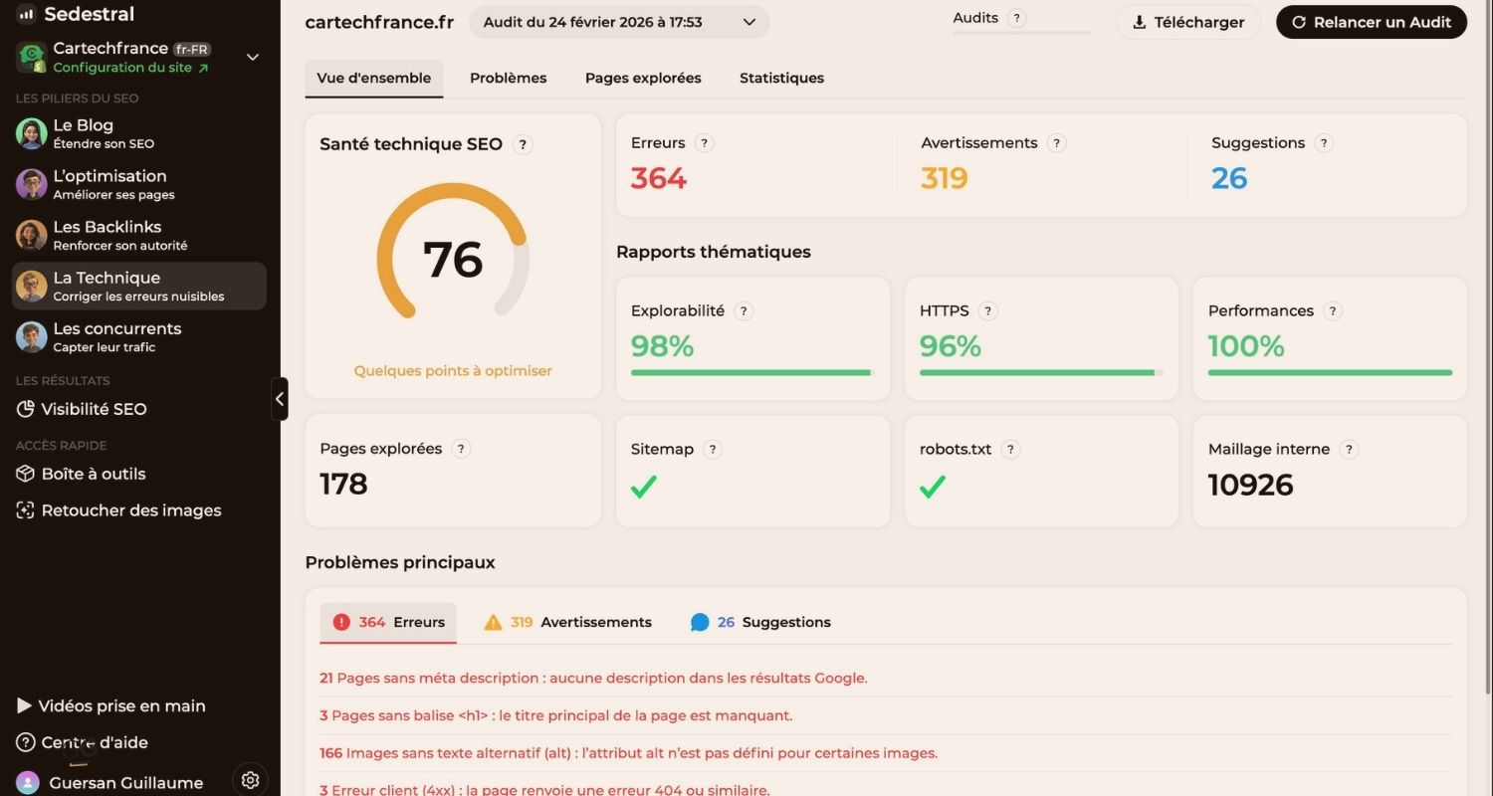
Task: Click the Relancer un Audit button
Action: (x=1371, y=22)
